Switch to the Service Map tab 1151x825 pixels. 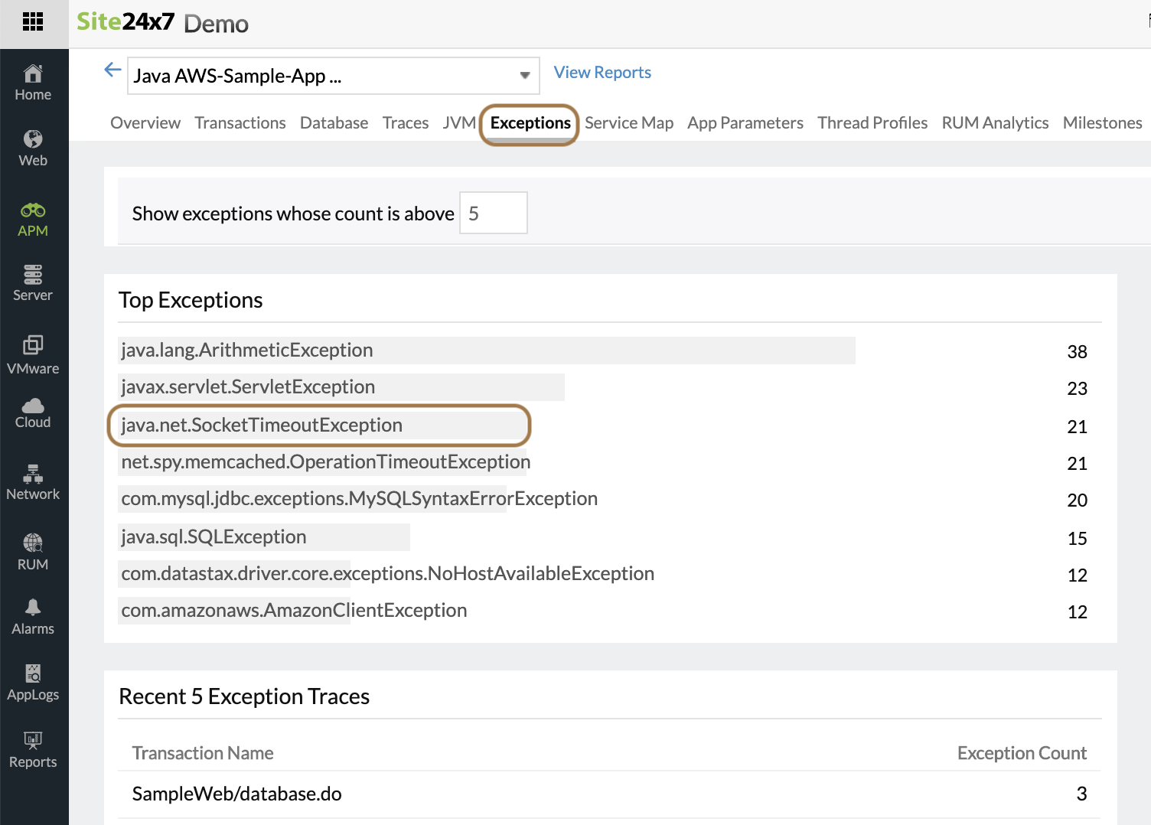pos(628,123)
